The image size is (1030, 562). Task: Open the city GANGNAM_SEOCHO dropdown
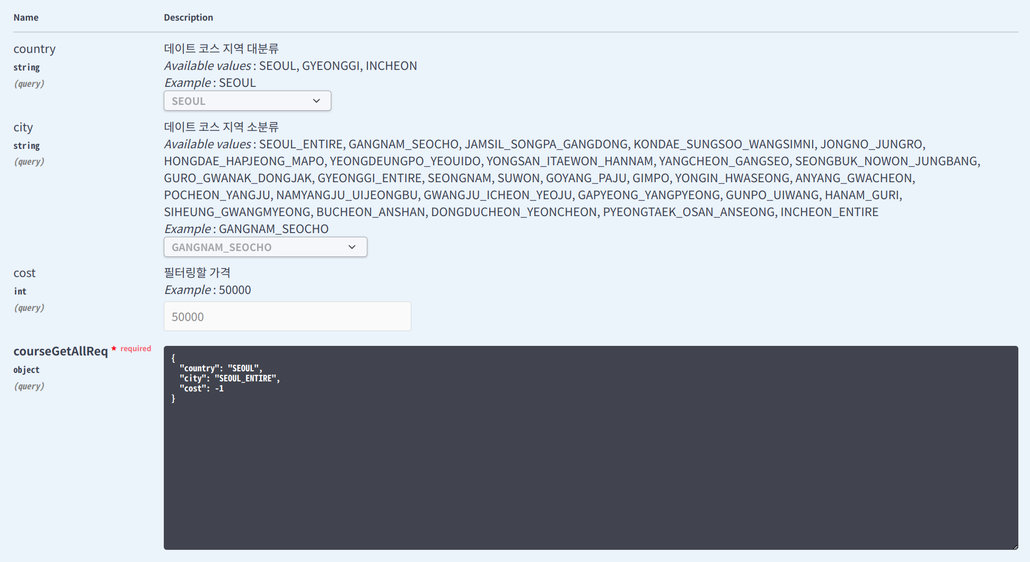click(x=265, y=247)
